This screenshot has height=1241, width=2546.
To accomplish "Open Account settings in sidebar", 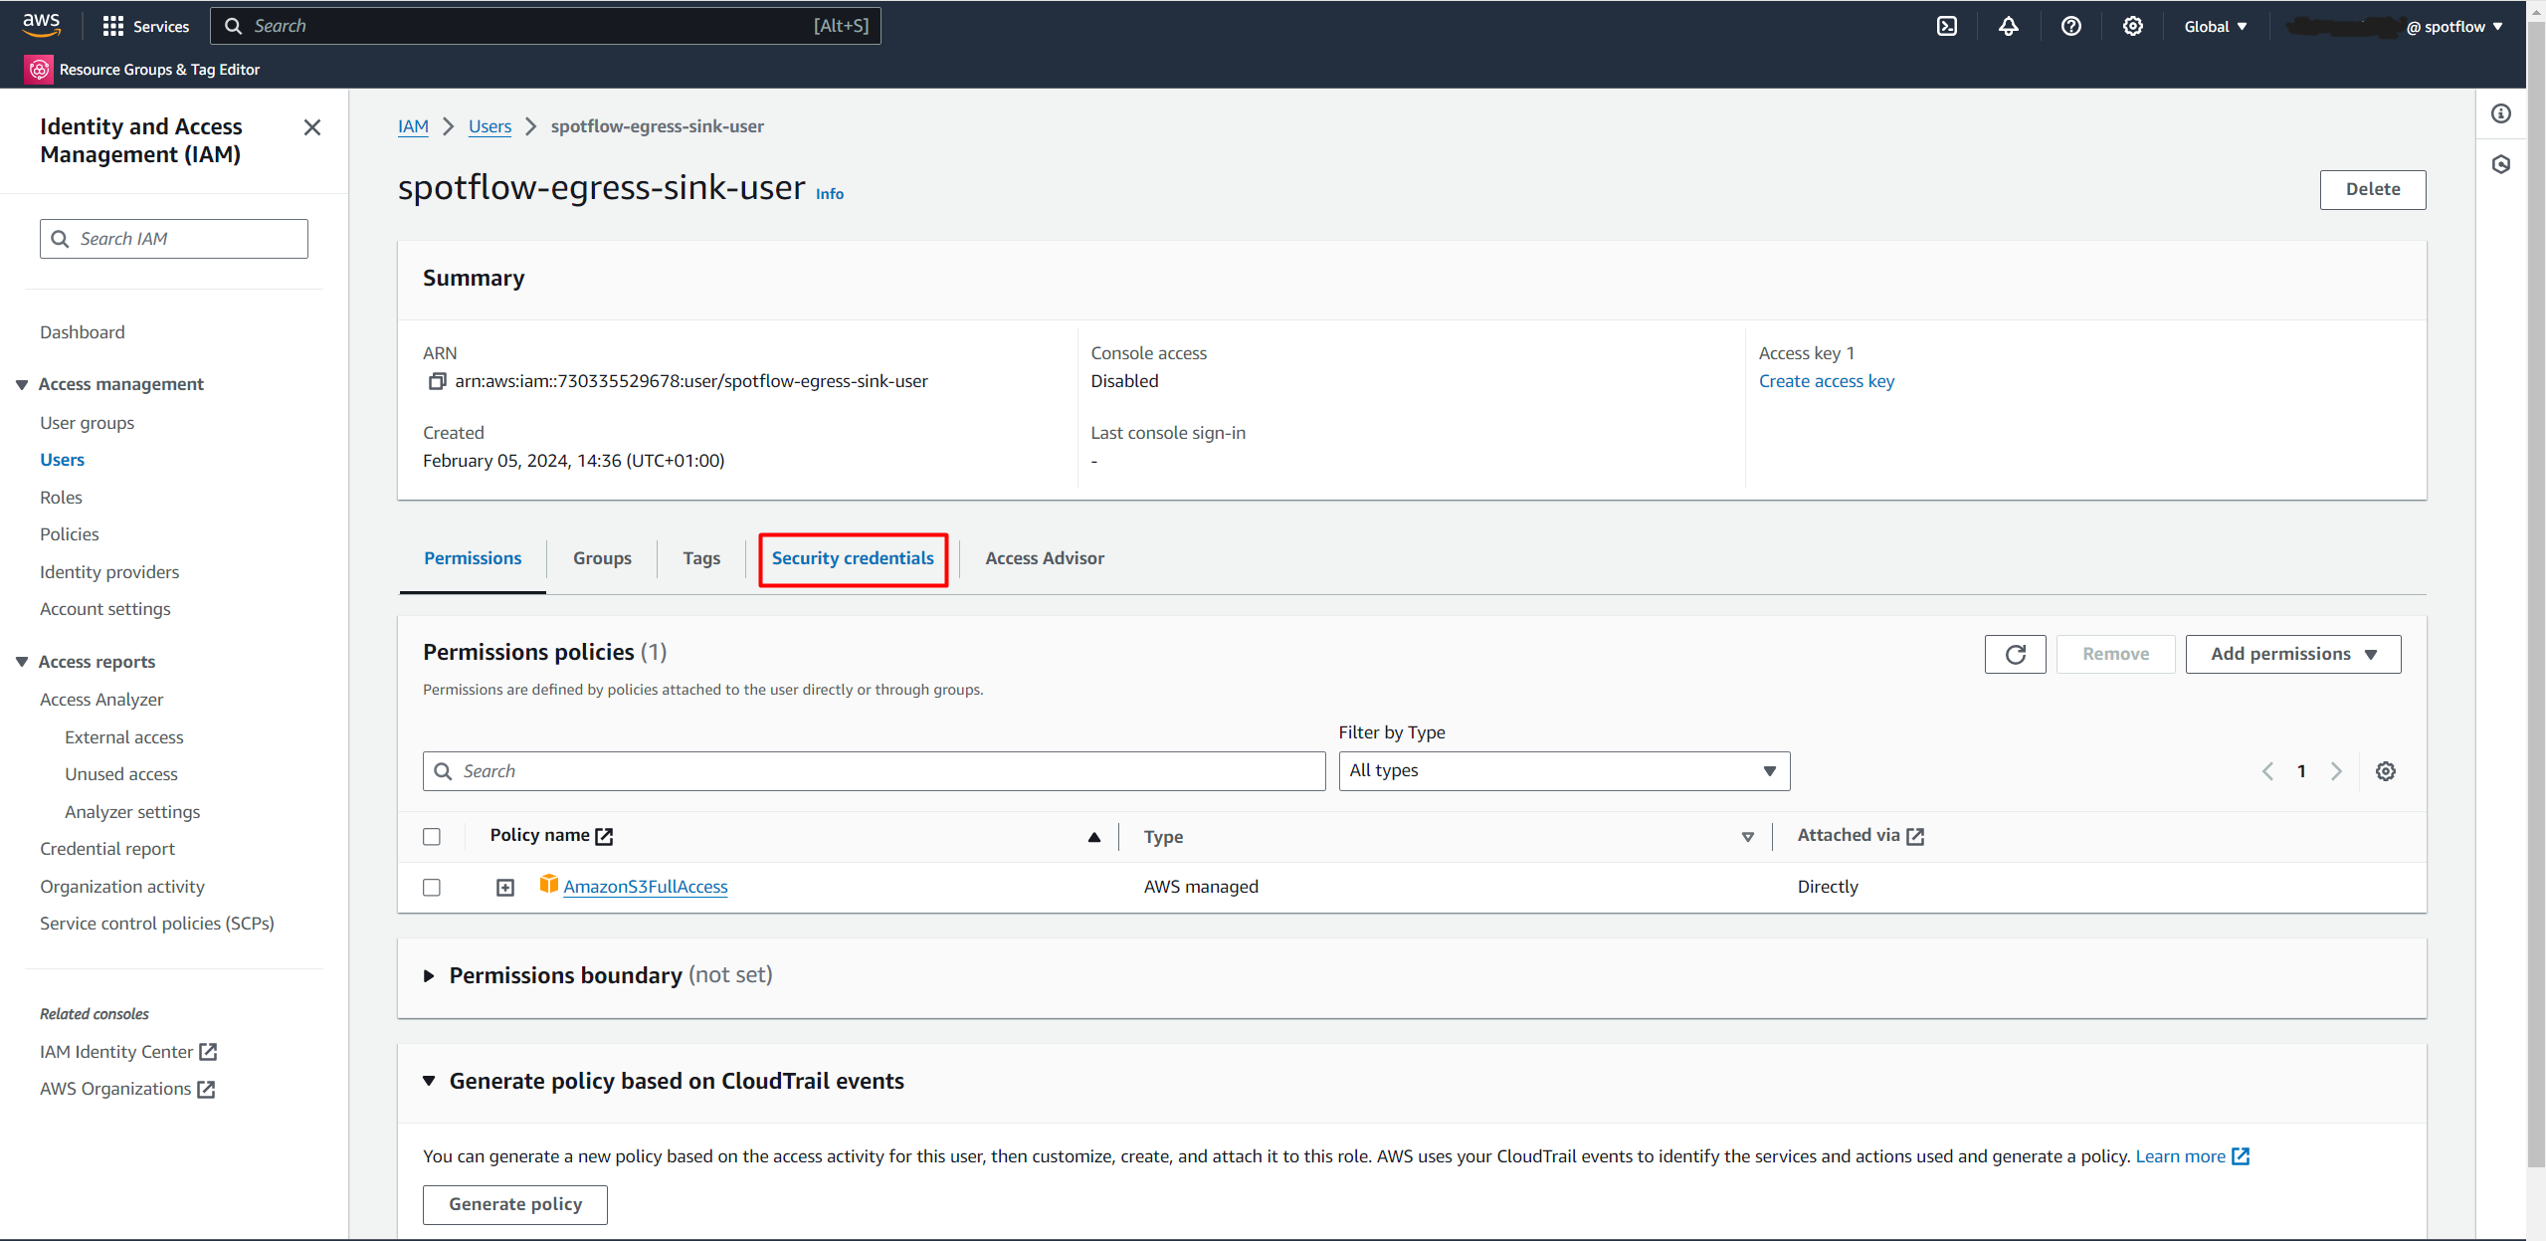I will [105, 609].
